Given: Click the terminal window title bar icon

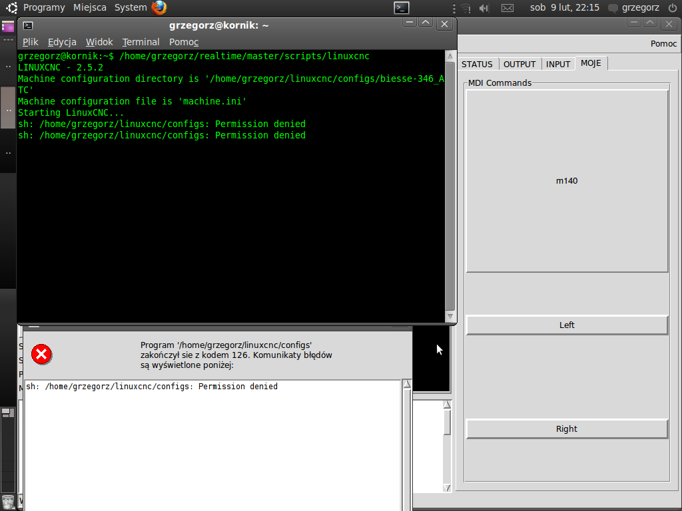Looking at the screenshot, I should 28,26.
